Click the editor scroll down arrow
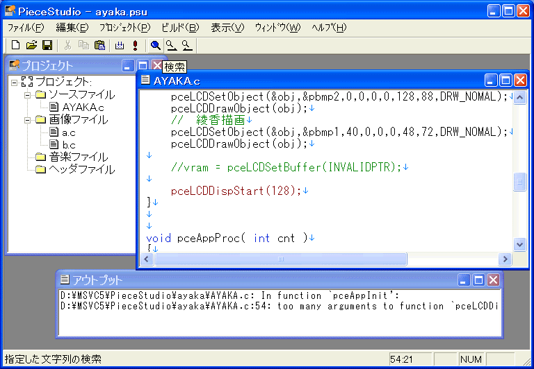The image size is (534, 369). 519,244
